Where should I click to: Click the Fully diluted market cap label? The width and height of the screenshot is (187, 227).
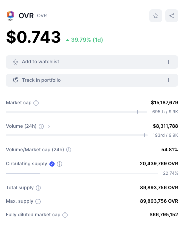tap(33, 215)
